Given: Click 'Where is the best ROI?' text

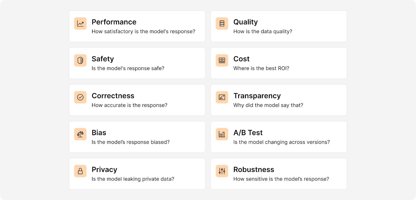Looking at the screenshot, I should tap(261, 68).
